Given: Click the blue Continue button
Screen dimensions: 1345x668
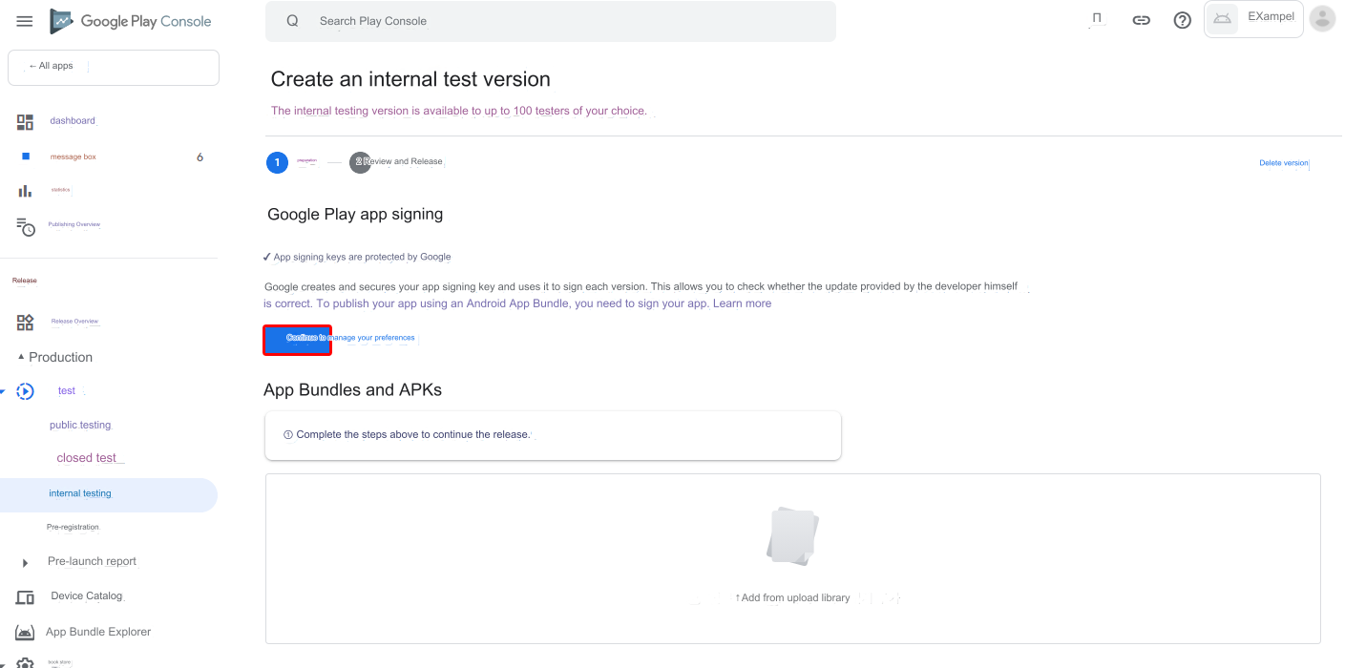Looking at the screenshot, I should pos(298,340).
